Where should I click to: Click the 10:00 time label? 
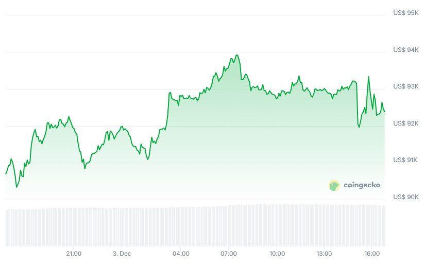[277, 254]
